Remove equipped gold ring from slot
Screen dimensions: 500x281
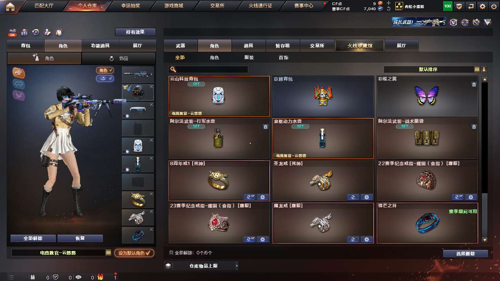point(151,194)
